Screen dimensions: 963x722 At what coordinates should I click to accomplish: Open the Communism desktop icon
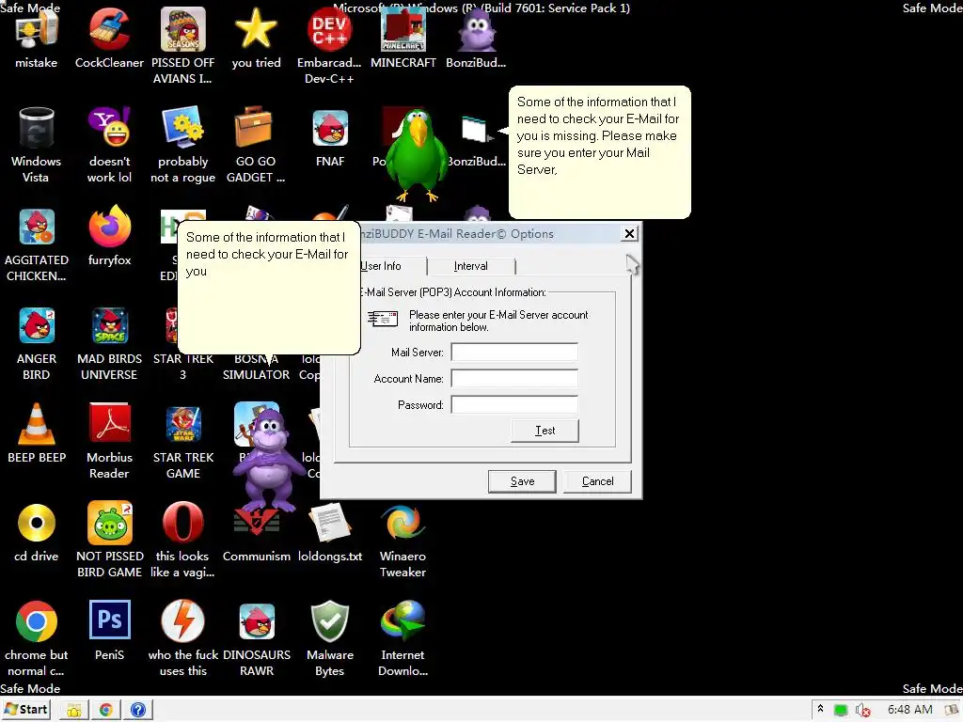click(x=256, y=523)
